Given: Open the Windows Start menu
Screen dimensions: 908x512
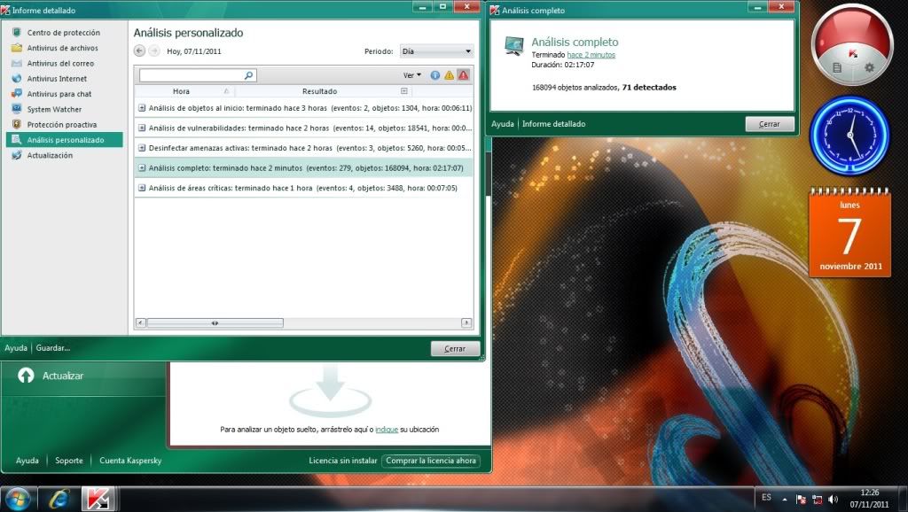Looking at the screenshot, I should pyautogui.click(x=18, y=500).
